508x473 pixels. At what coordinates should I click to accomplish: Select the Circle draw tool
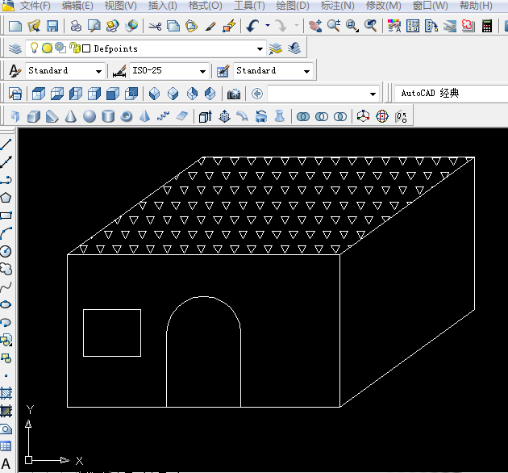(6, 251)
